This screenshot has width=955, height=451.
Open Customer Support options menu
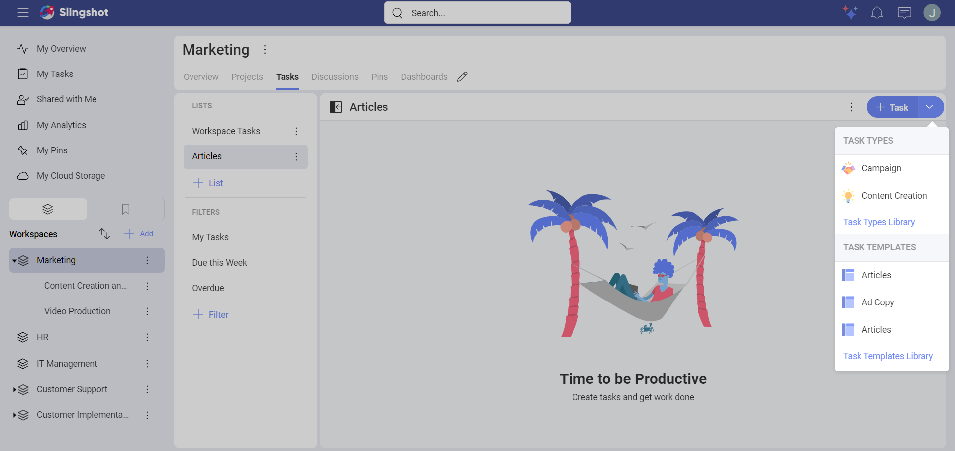147,389
